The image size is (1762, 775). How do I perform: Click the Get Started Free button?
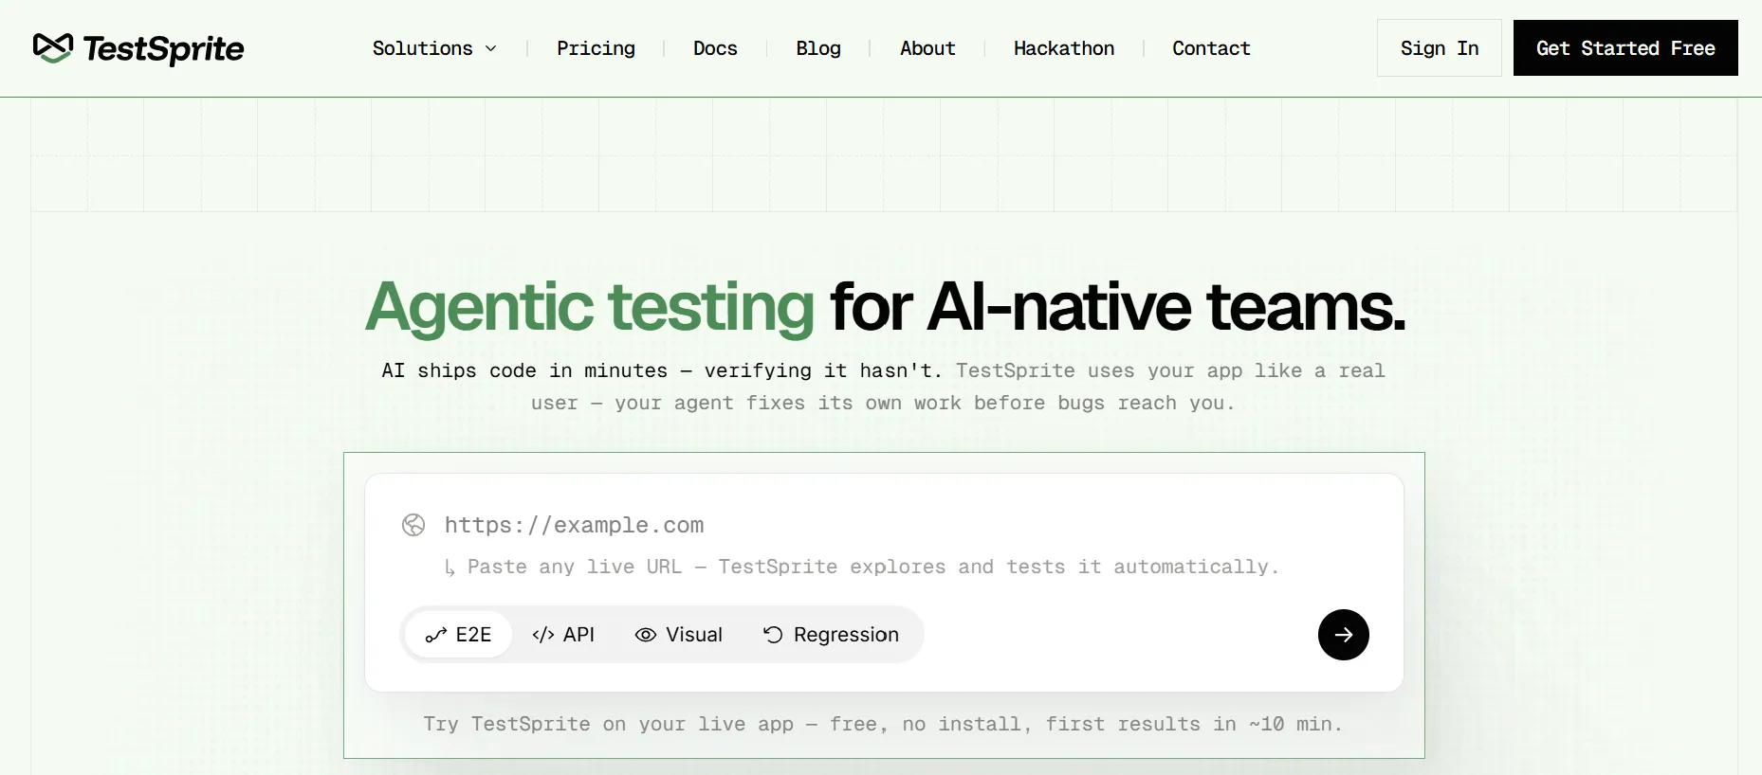[1625, 47]
